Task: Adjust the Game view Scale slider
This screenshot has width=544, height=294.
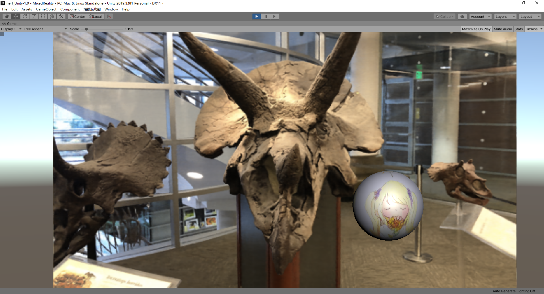Action: (87, 29)
